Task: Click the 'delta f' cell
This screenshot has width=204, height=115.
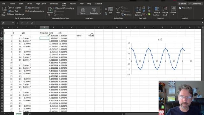Action: click(x=81, y=35)
